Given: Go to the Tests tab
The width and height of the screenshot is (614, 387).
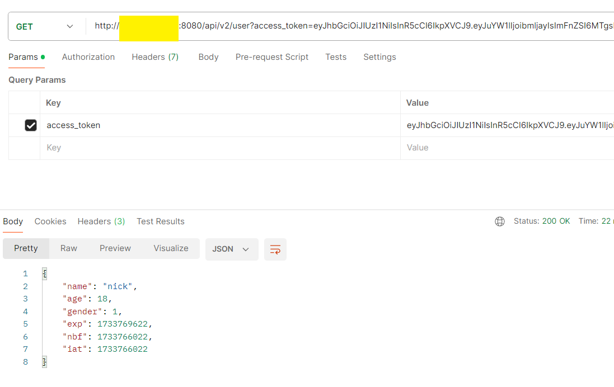Looking at the screenshot, I should click(x=336, y=57).
